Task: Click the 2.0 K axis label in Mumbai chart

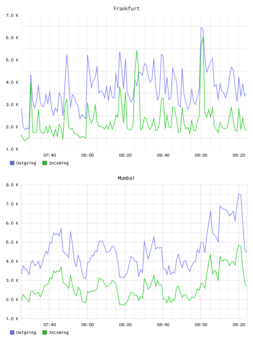Action: (12, 300)
